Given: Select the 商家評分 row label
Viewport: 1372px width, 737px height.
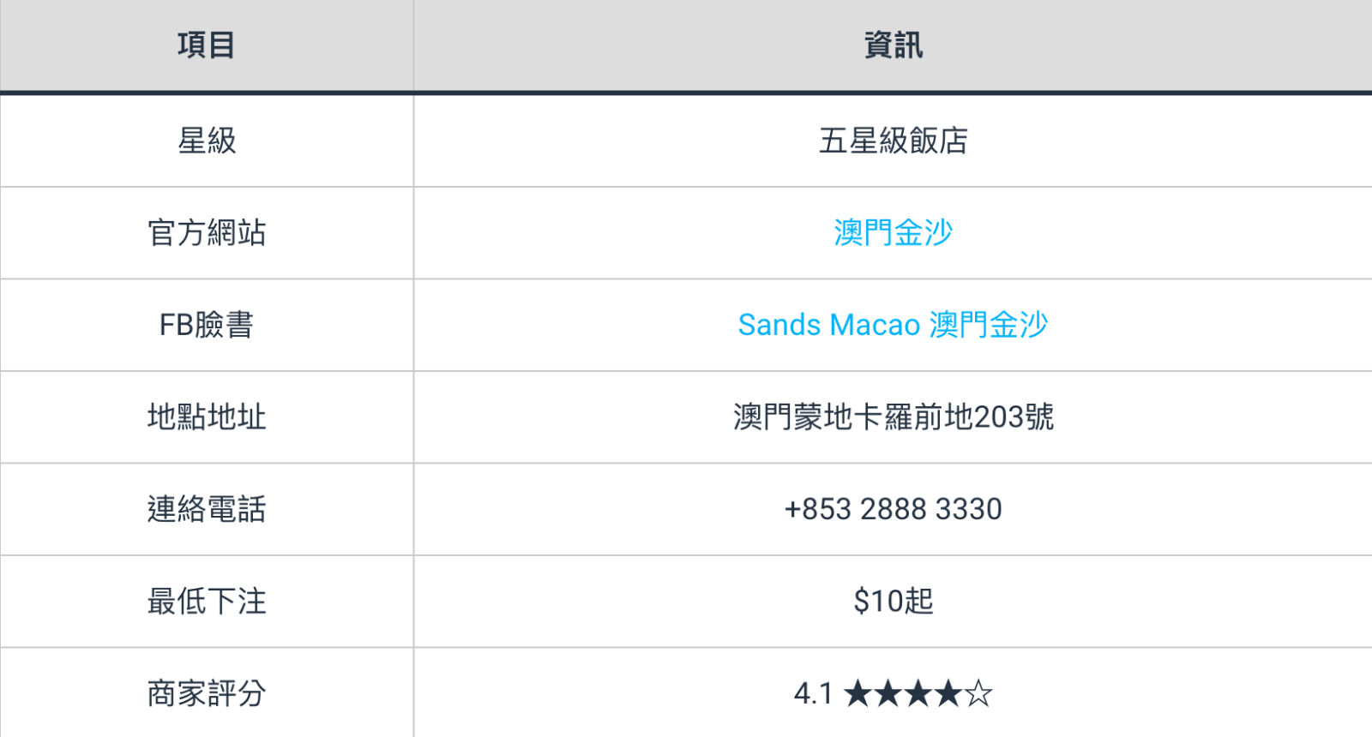Looking at the screenshot, I should (207, 693).
